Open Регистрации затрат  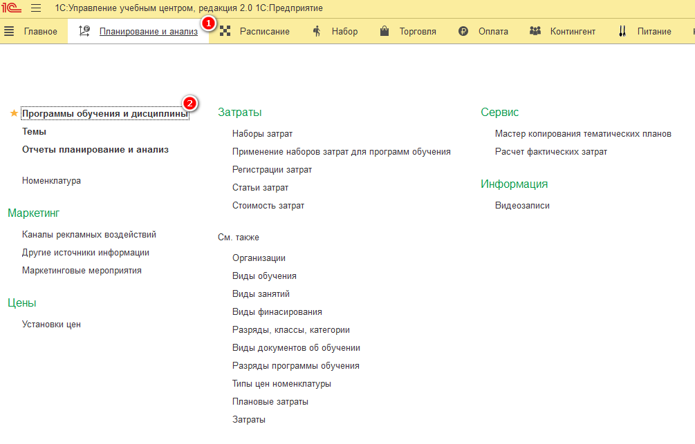pos(272,170)
